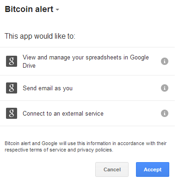Click the Send email as you label
191x181 pixels.
pyautogui.click(x=48, y=88)
